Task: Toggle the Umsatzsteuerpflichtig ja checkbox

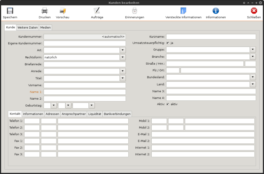Action: tap(168, 43)
